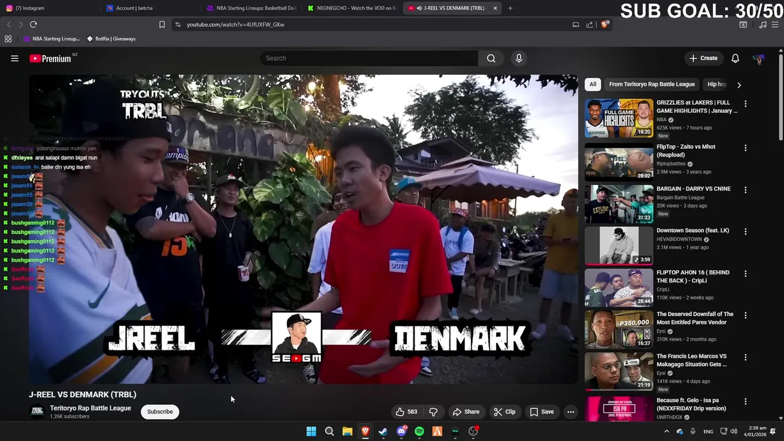Viewport: 784px width, 441px height.
Task: Open options for Francis Leo Marcos video
Action: (745, 357)
